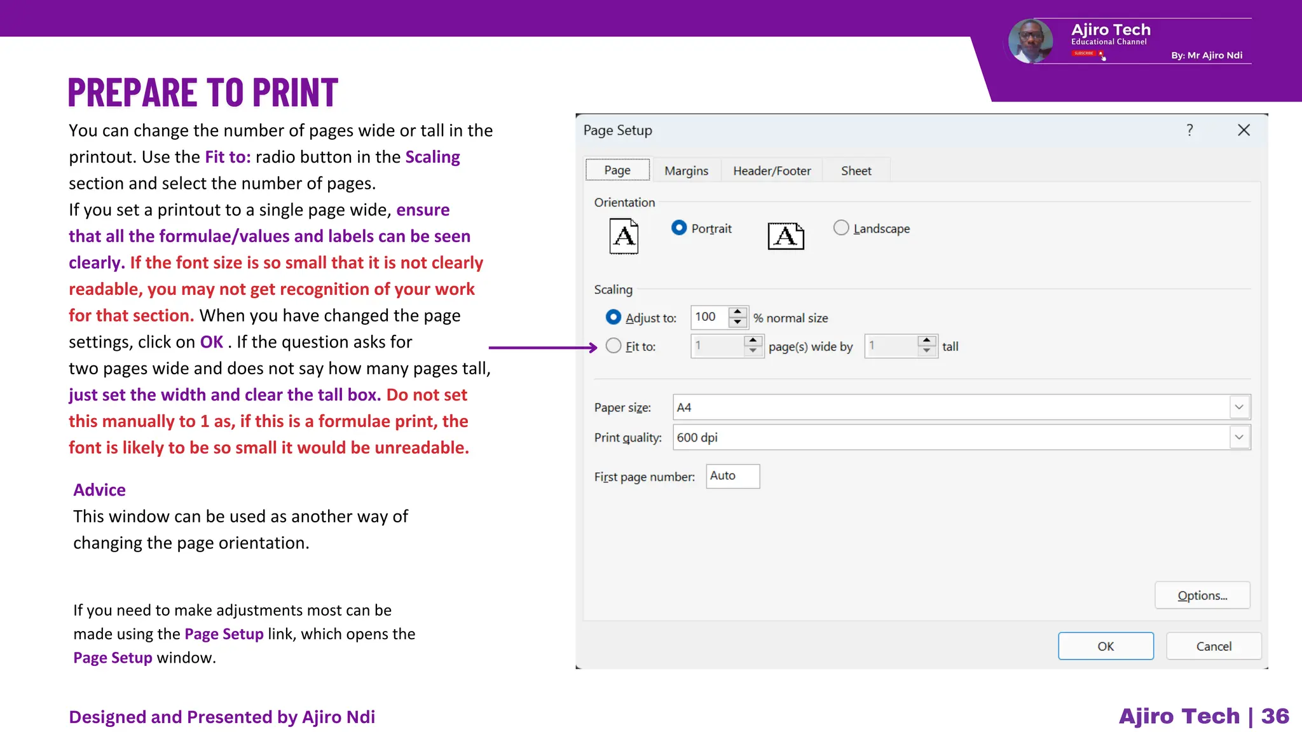The width and height of the screenshot is (1302, 732).
Task: Increase Adjust to percentage with up arrow
Action: 737,312
